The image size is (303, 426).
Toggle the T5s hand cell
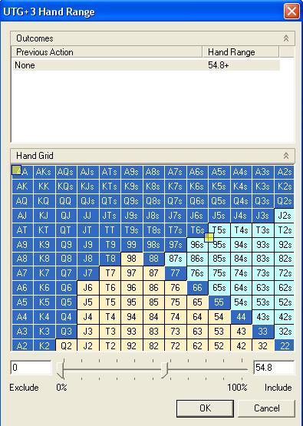[219, 230]
